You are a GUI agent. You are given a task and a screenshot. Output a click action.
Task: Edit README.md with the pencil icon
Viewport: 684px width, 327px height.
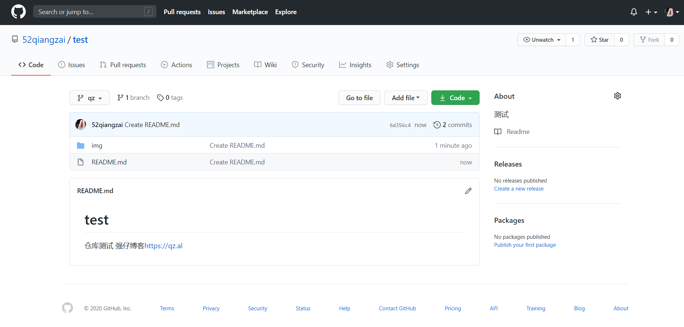468,191
